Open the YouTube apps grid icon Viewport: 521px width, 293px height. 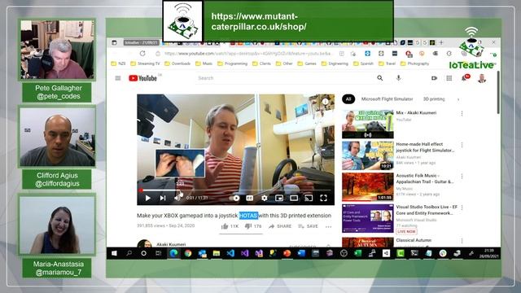click(x=449, y=78)
